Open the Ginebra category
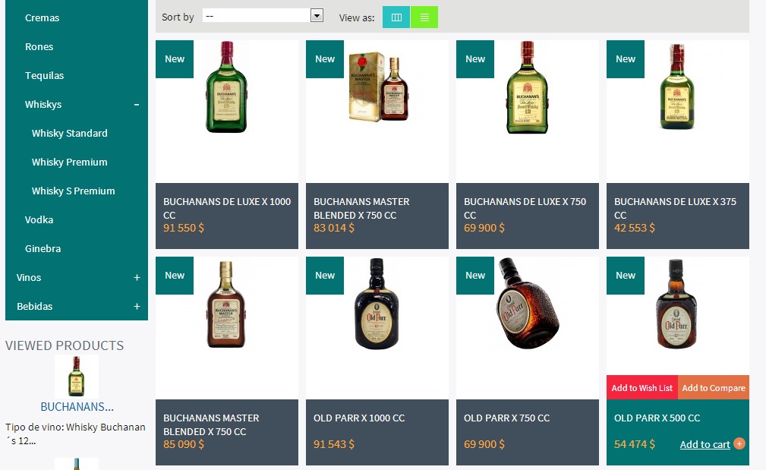Image resolution: width=766 pixels, height=470 pixels. tap(43, 248)
